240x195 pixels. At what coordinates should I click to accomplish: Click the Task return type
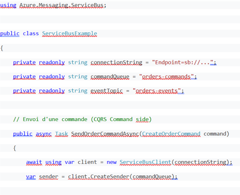(62, 133)
